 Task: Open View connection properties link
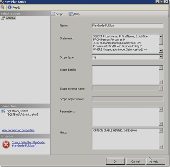point(18,130)
